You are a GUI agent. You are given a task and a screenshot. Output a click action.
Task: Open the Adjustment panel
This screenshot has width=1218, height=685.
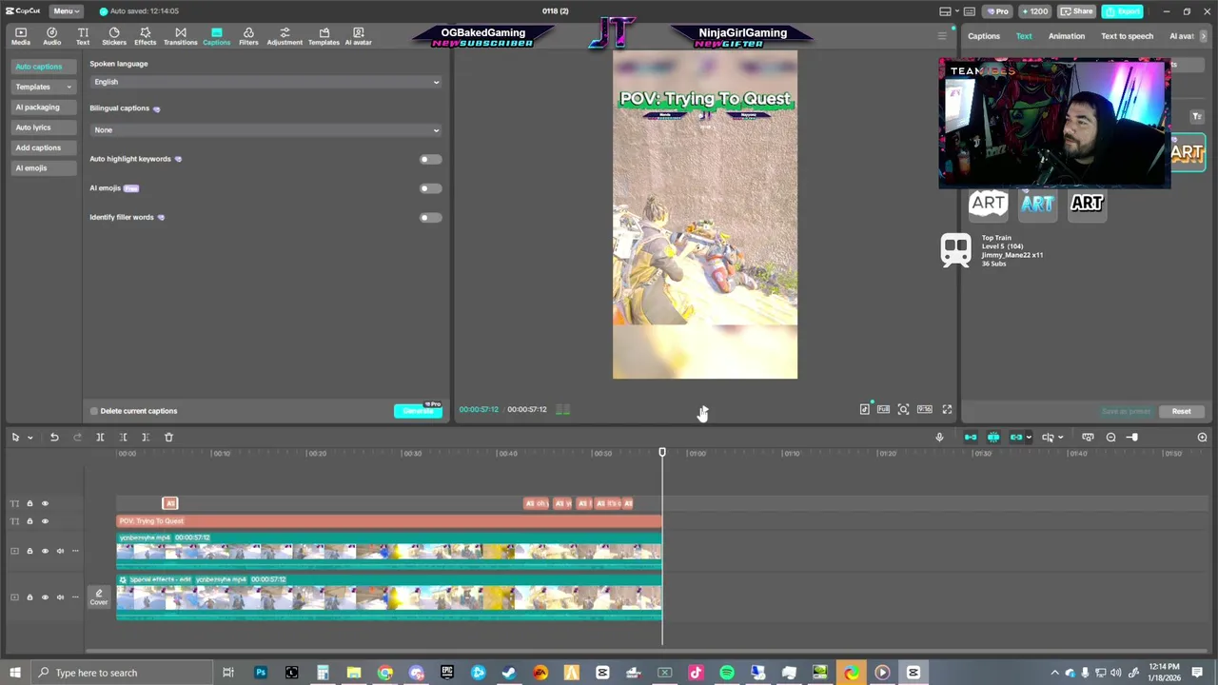[285, 36]
